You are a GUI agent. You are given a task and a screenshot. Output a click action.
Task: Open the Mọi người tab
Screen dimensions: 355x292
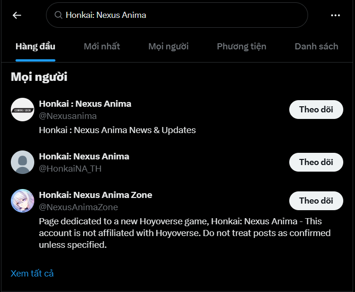pos(169,46)
